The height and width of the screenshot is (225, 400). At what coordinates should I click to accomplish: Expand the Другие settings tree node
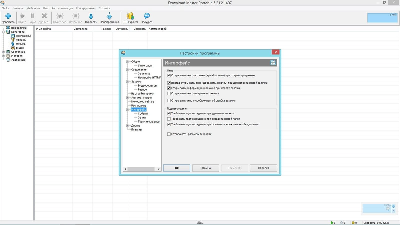point(127,125)
